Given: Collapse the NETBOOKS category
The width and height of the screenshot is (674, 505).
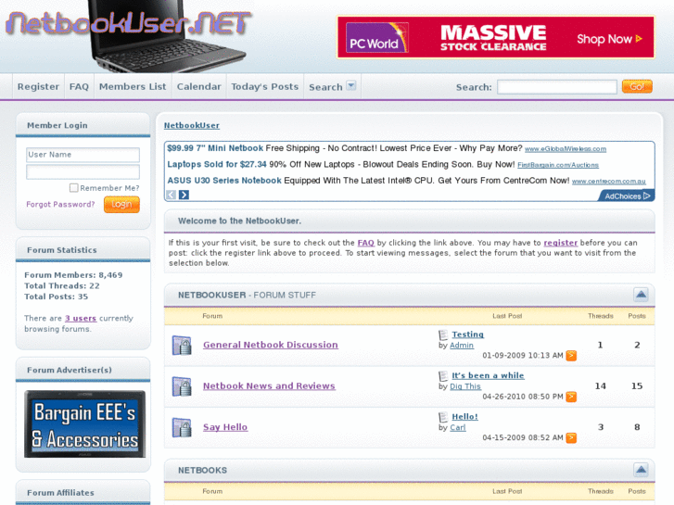Looking at the screenshot, I should click(641, 470).
